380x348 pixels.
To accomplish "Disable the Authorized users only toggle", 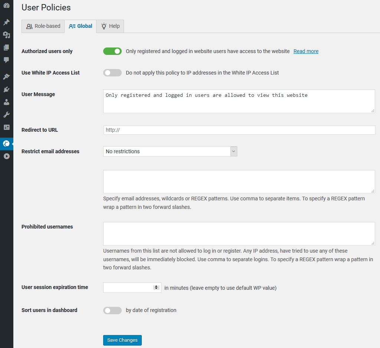I will [x=112, y=51].
